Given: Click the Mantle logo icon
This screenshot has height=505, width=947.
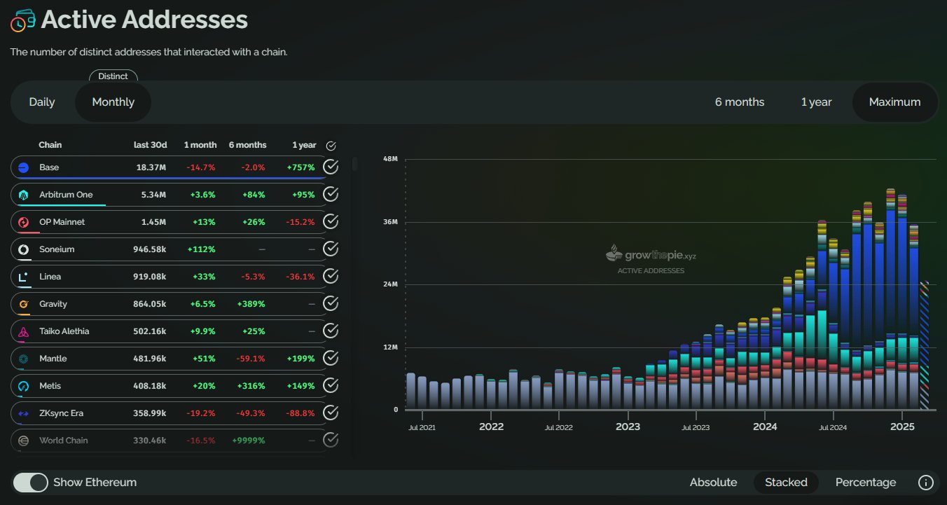Looking at the screenshot, I should pos(23,359).
